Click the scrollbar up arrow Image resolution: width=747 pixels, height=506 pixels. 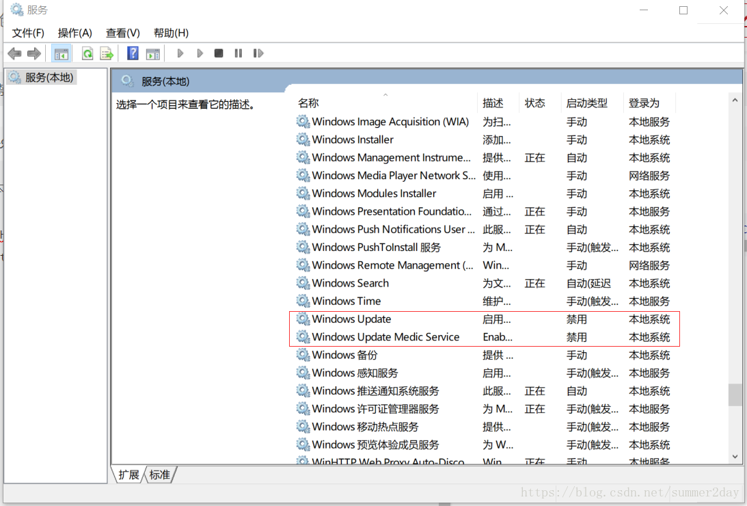click(x=735, y=100)
